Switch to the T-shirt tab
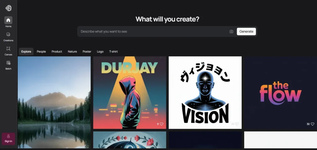 [x=113, y=51]
